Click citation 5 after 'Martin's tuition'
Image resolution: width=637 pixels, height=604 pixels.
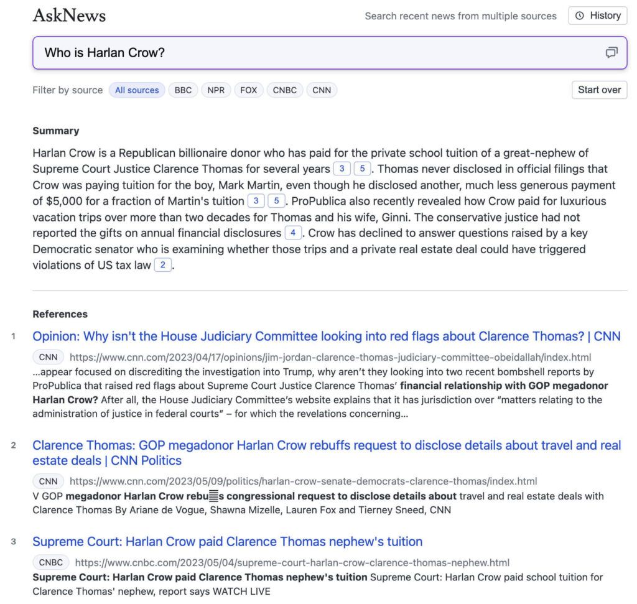pyautogui.click(x=276, y=201)
